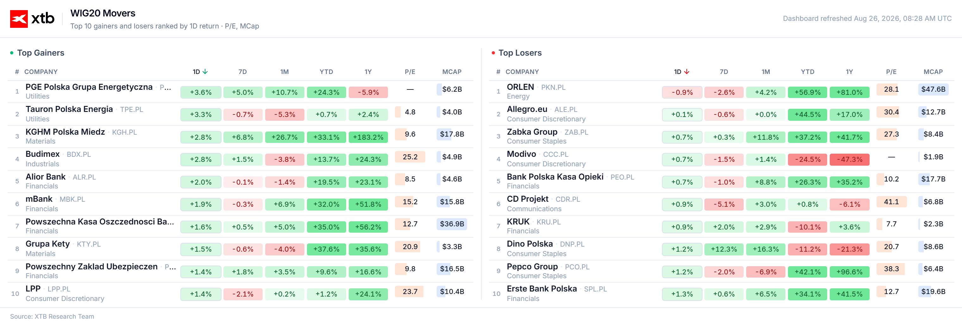
Task: Click the CD Projekt company name
Action: coord(527,199)
